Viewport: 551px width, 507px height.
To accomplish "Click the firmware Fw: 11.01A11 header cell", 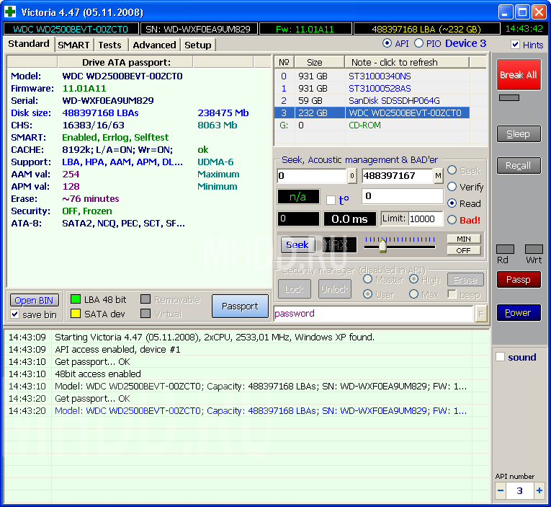I will [305, 29].
